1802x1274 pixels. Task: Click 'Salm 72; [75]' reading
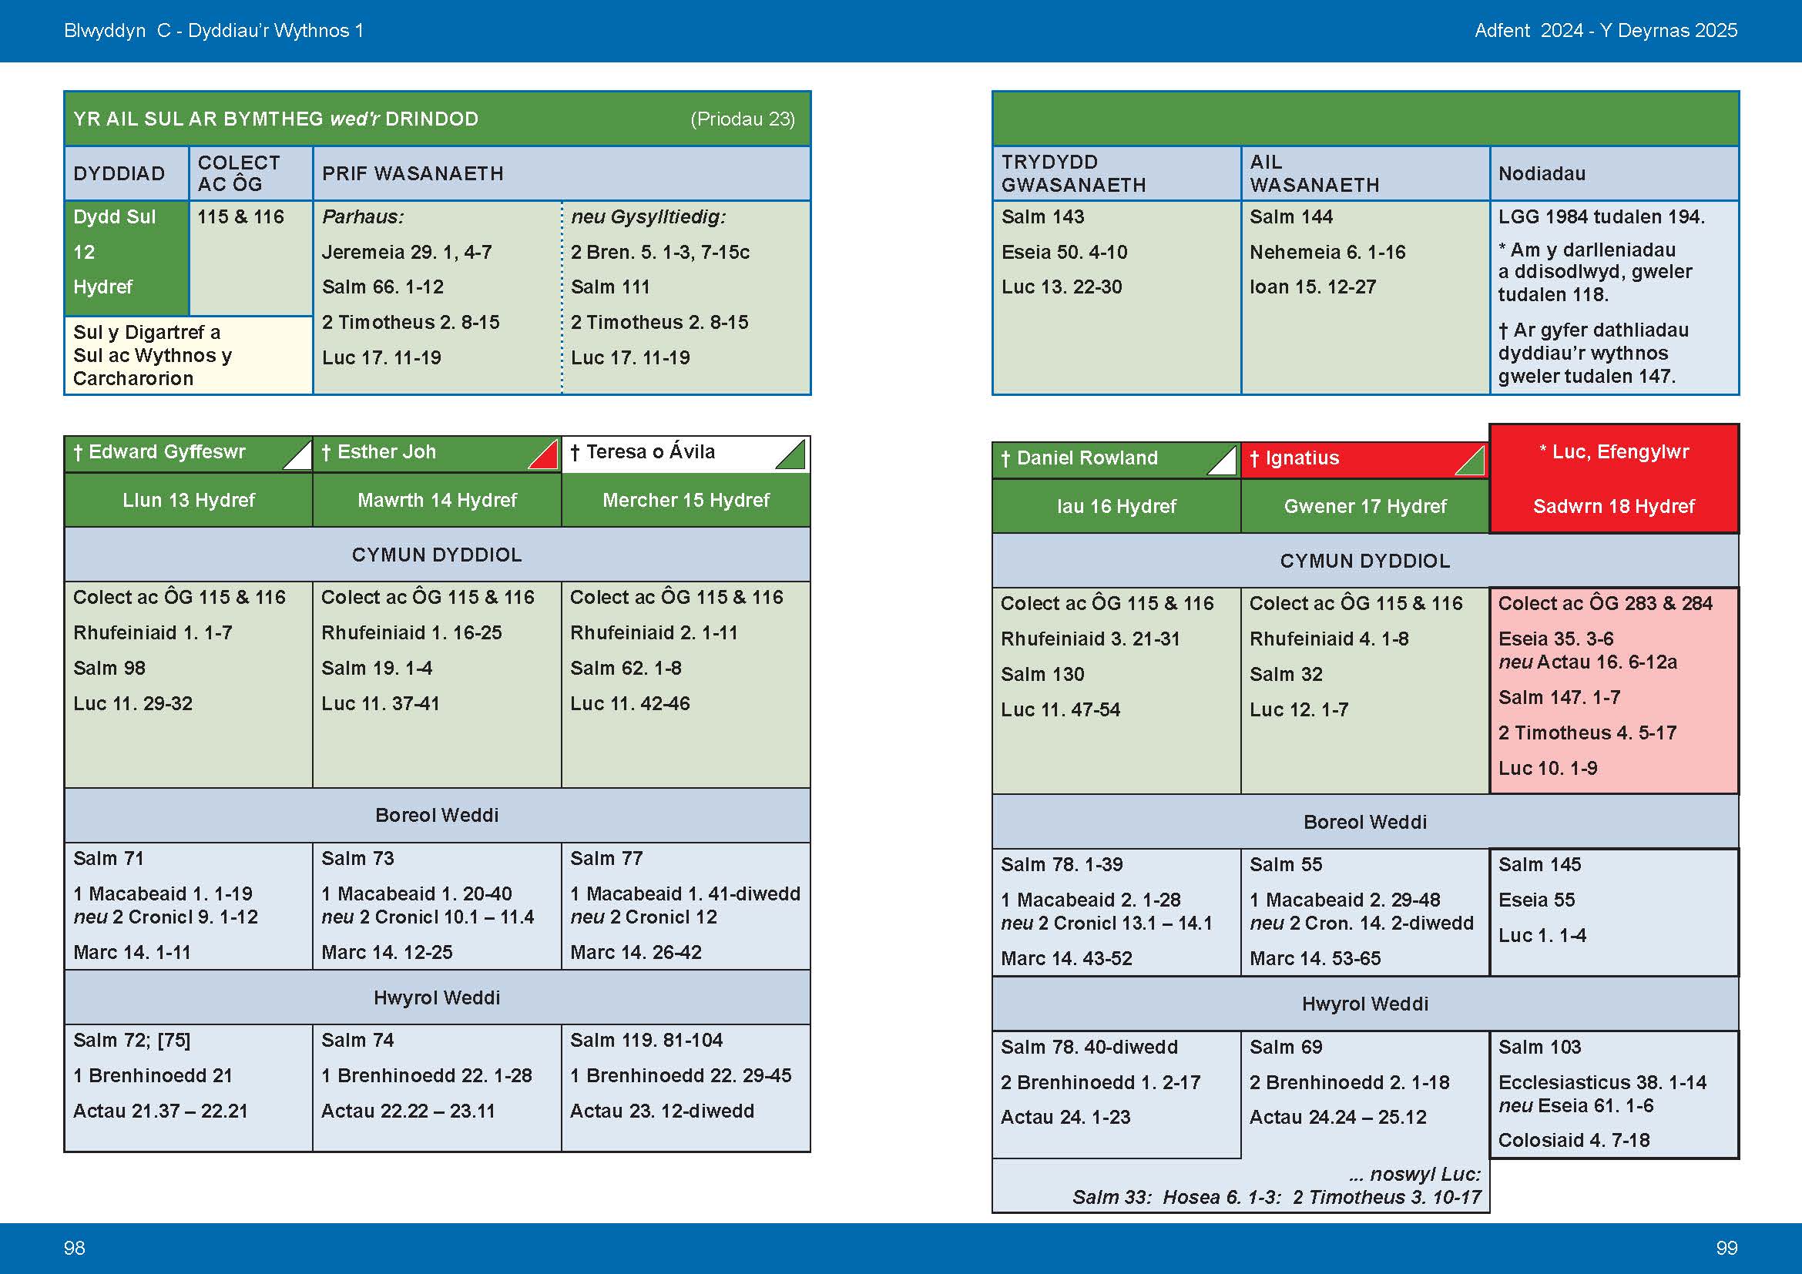tap(132, 1041)
